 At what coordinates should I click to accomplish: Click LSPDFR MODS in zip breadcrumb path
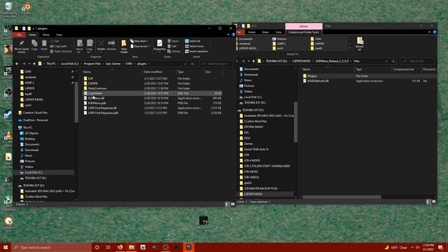click(x=302, y=61)
